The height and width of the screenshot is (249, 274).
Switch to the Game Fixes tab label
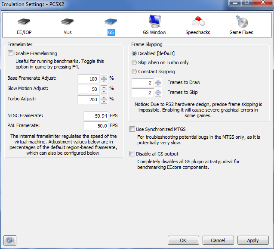(241, 32)
